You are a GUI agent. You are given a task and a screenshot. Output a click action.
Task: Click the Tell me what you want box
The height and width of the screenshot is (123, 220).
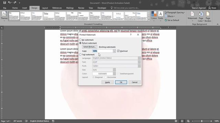126,8
